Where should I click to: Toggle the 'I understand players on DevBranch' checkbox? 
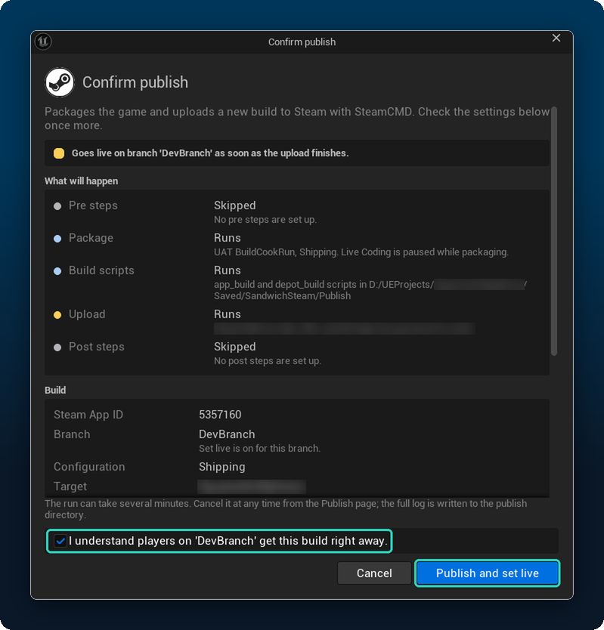[x=60, y=541]
